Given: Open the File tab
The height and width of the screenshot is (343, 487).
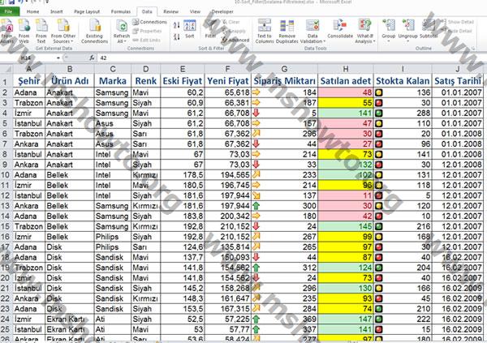Looking at the screenshot, I should pos(9,11).
